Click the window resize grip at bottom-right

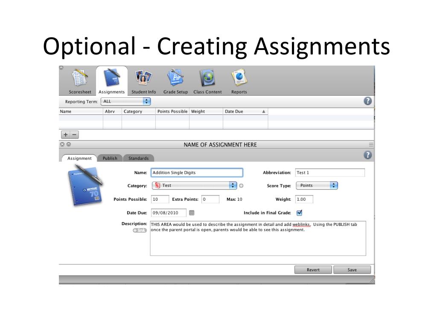pyautogui.click(x=372, y=281)
